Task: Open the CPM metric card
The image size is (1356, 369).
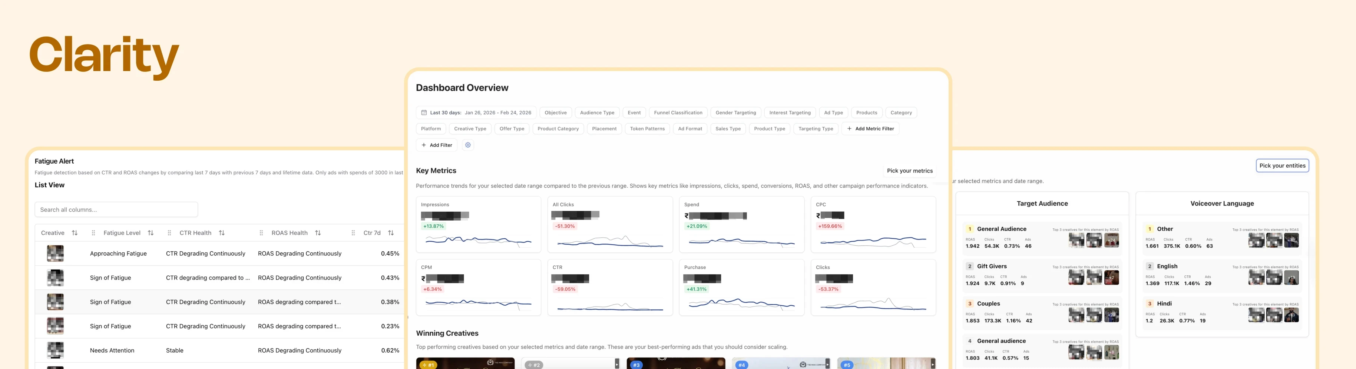Action: coord(478,288)
